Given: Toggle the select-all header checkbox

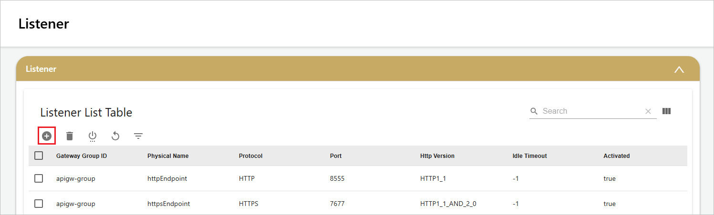Looking at the screenshot, I should click(39, 156).
